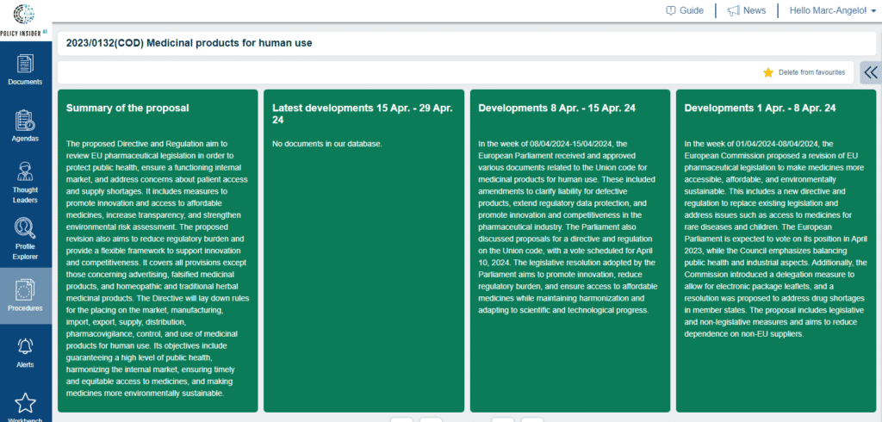Click the Summary of the proposal heading
This screenshot has width=882, height=422.
[127, 108]
